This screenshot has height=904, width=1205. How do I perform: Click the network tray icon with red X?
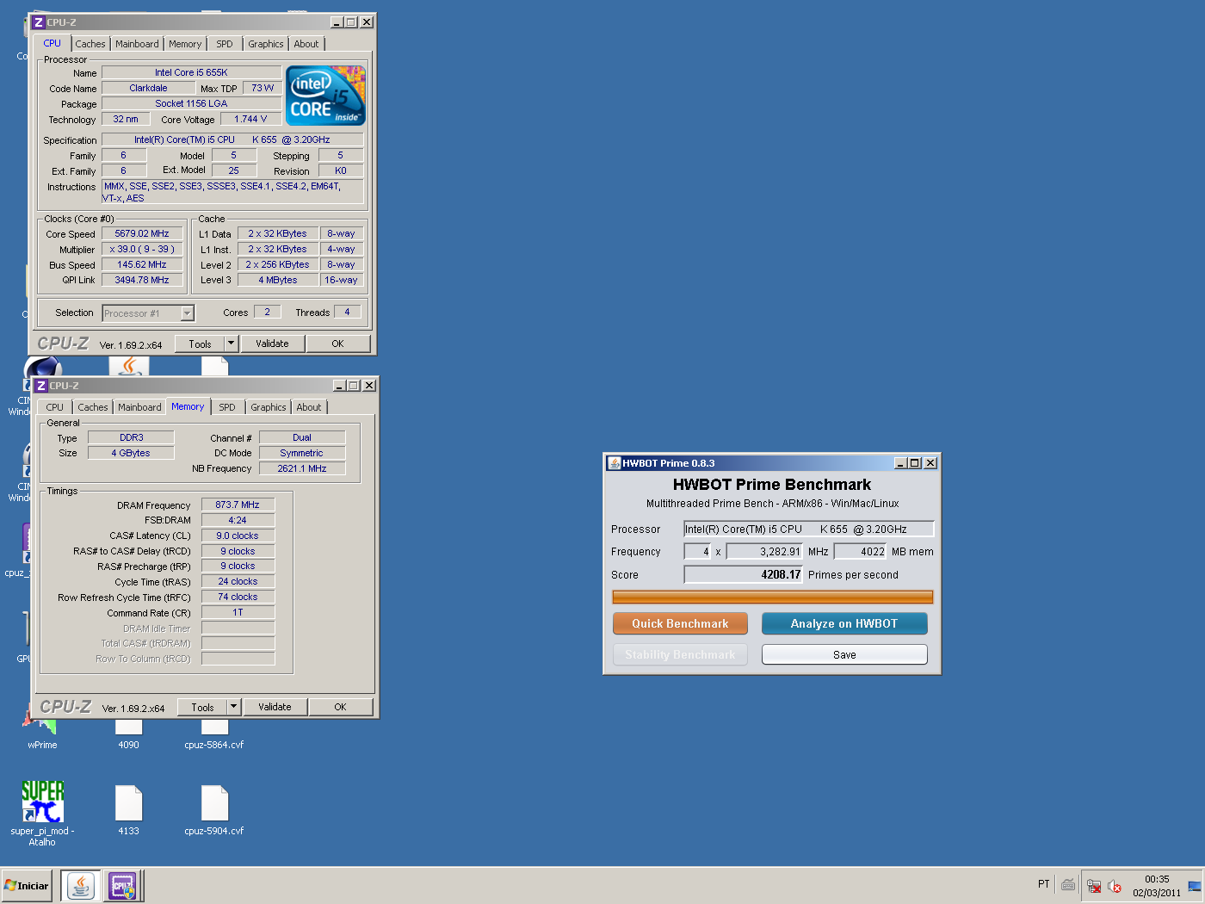[x=1094, y=886]
